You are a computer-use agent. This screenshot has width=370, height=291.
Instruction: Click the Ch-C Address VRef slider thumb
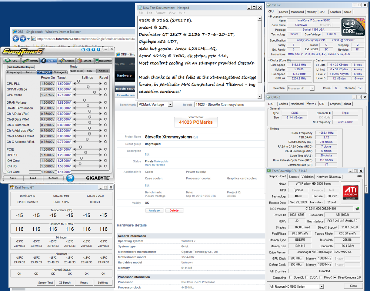(x=87, y=139)
